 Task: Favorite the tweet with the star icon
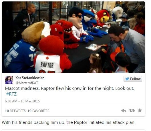140,110
